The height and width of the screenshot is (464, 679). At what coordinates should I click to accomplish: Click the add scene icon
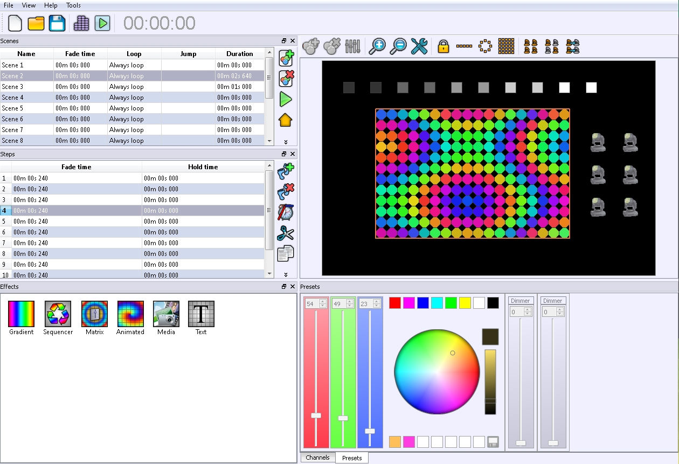[x=286, y=58]
